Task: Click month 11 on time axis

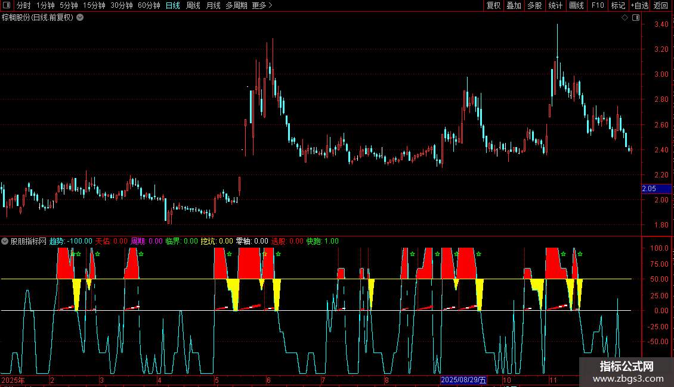Action: pyautogui.click(x=553, y=380)
